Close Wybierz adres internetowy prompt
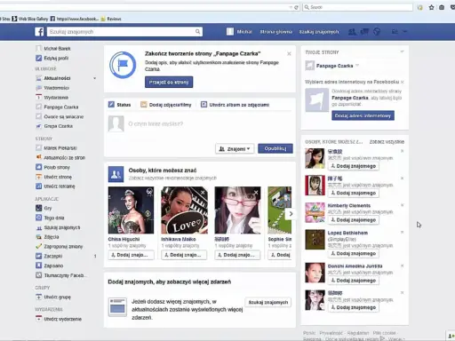The height and width of the screenshot is (341, 455). 403,82
